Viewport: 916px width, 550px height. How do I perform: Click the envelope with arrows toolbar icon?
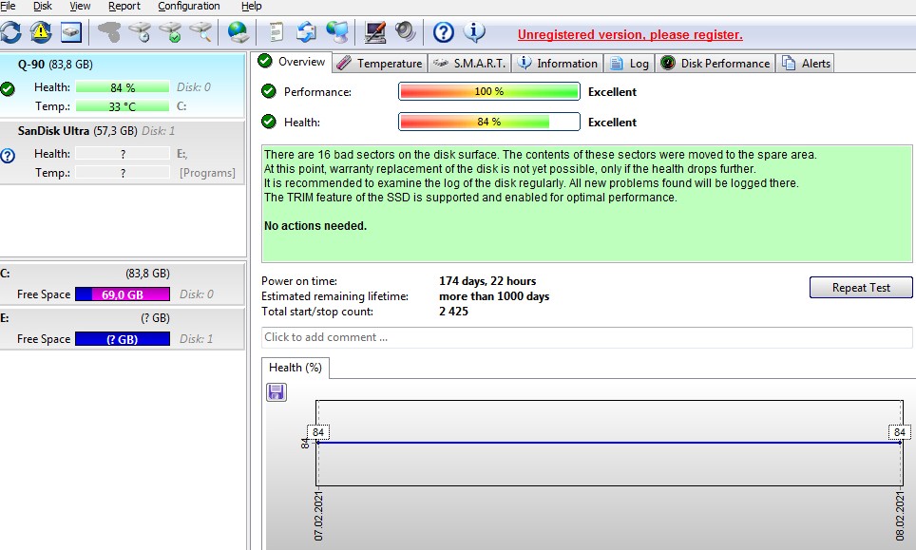[306, 32]
